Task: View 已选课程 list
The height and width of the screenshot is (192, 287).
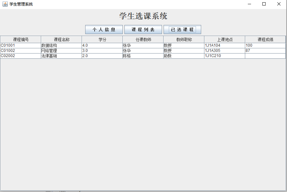Action: [182, 30]
